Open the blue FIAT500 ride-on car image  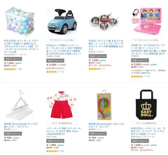(62, 21)
